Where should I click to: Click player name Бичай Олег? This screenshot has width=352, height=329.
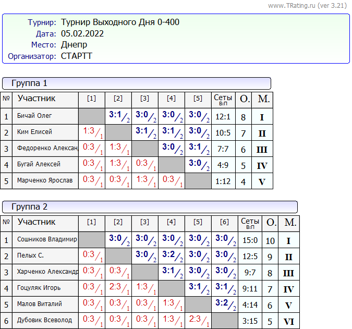34,116
